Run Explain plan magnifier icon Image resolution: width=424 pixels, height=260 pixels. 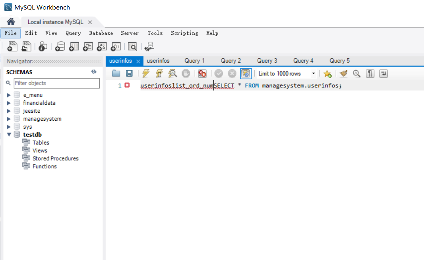[x=172, y=73]
